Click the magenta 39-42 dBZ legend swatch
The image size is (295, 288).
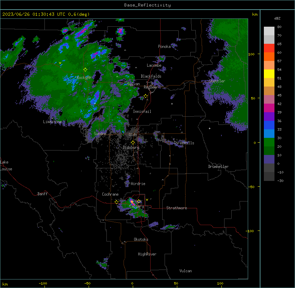coord(269,108)
